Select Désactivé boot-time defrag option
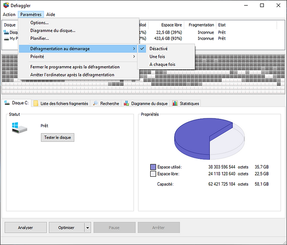The height and width of the screenshot is (245, 287). (x=166, y=49)
